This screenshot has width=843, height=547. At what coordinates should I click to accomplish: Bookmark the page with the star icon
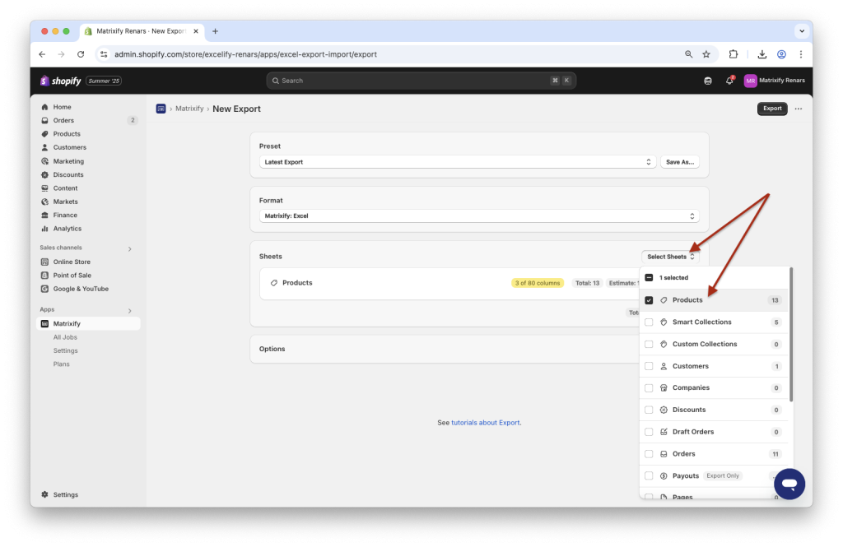click(x=706, y=53)
